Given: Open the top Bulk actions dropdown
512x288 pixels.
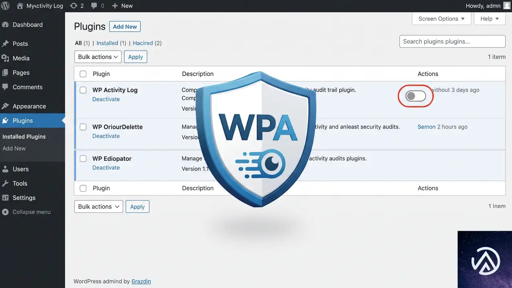Looking at the screenshot, I should [98, 57].
